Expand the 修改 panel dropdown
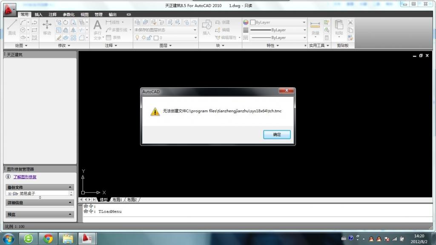 coord(69,46)
